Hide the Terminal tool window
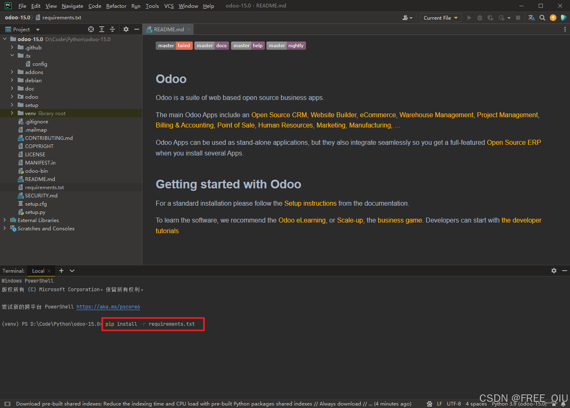The width and height of the screenshot is (570, 408). 565,271
